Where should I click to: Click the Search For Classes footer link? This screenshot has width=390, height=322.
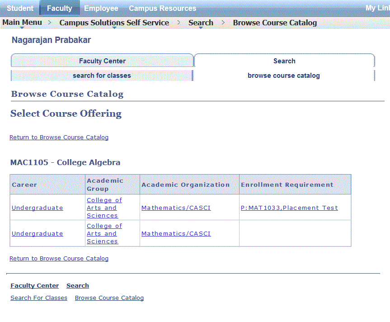pos(38,298)
